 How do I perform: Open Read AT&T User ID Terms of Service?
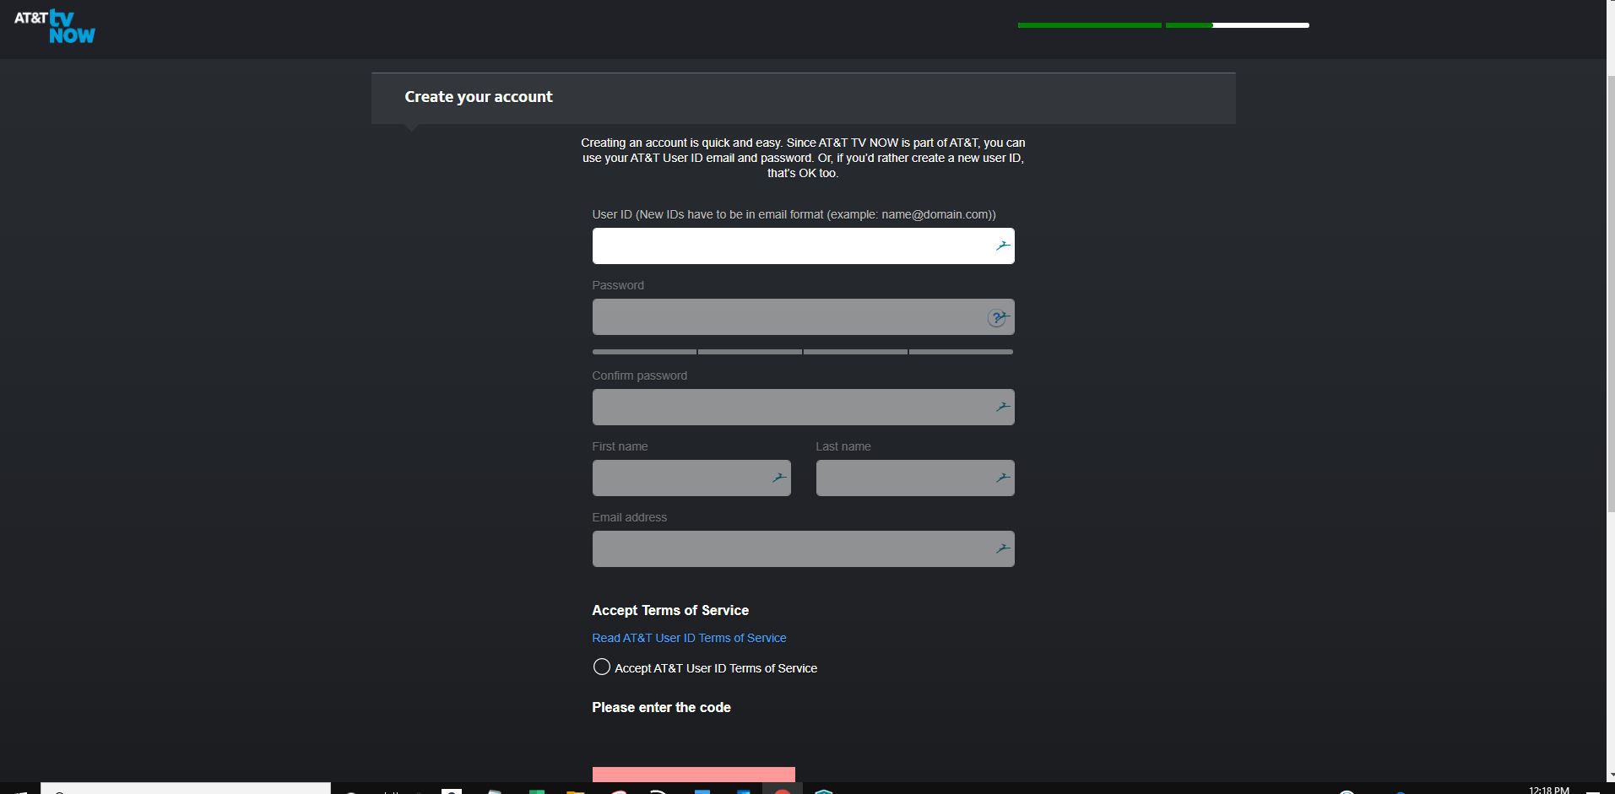tap(689, 638)
